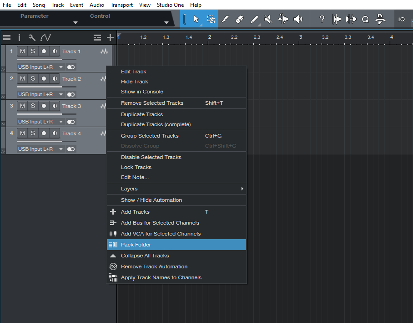Mute Track 3

(x=22, y=106)
